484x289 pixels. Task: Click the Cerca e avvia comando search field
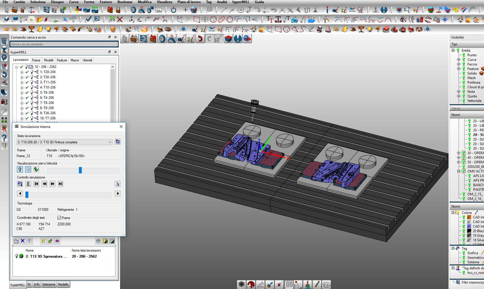64,44
